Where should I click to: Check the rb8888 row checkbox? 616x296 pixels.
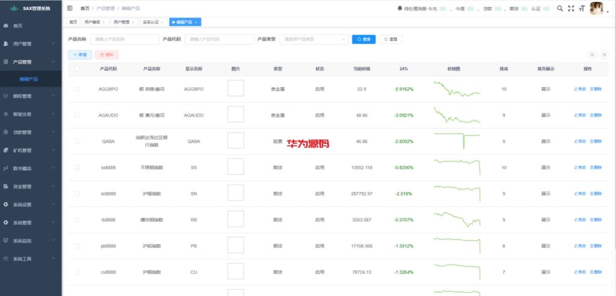coord(77,220)
